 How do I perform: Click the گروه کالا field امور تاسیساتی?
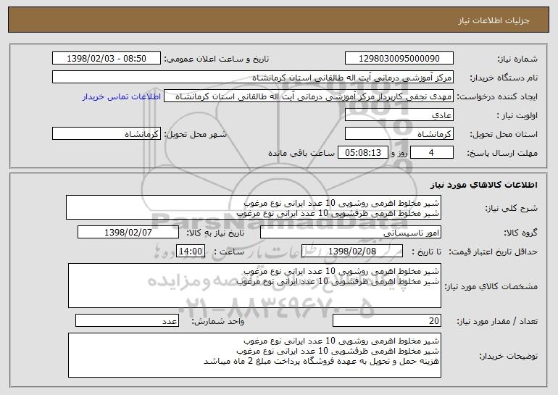pos(351,233)
